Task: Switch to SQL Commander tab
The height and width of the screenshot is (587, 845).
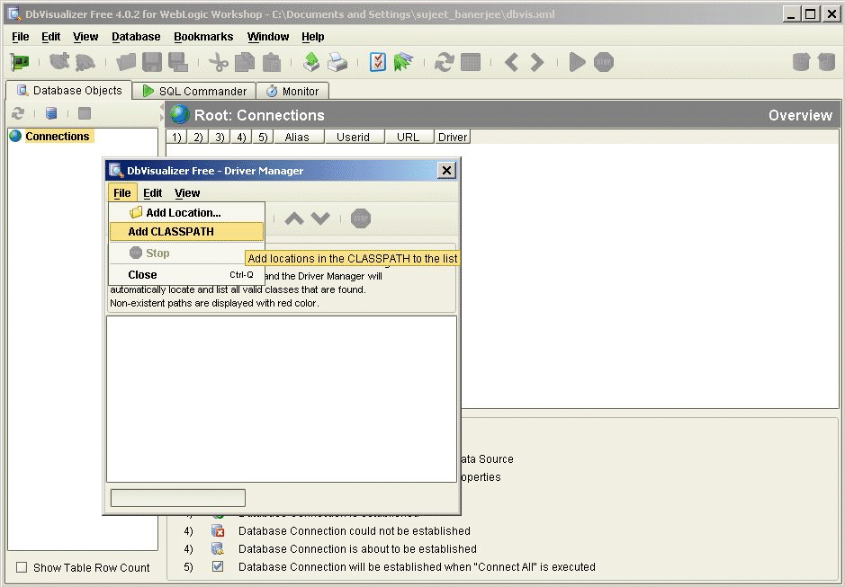Action: point(194,91)
